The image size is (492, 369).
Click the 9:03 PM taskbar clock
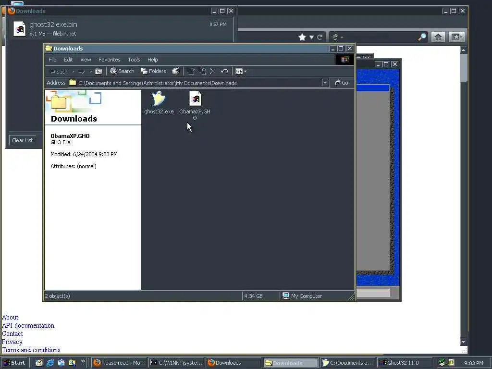coord(473,363)
